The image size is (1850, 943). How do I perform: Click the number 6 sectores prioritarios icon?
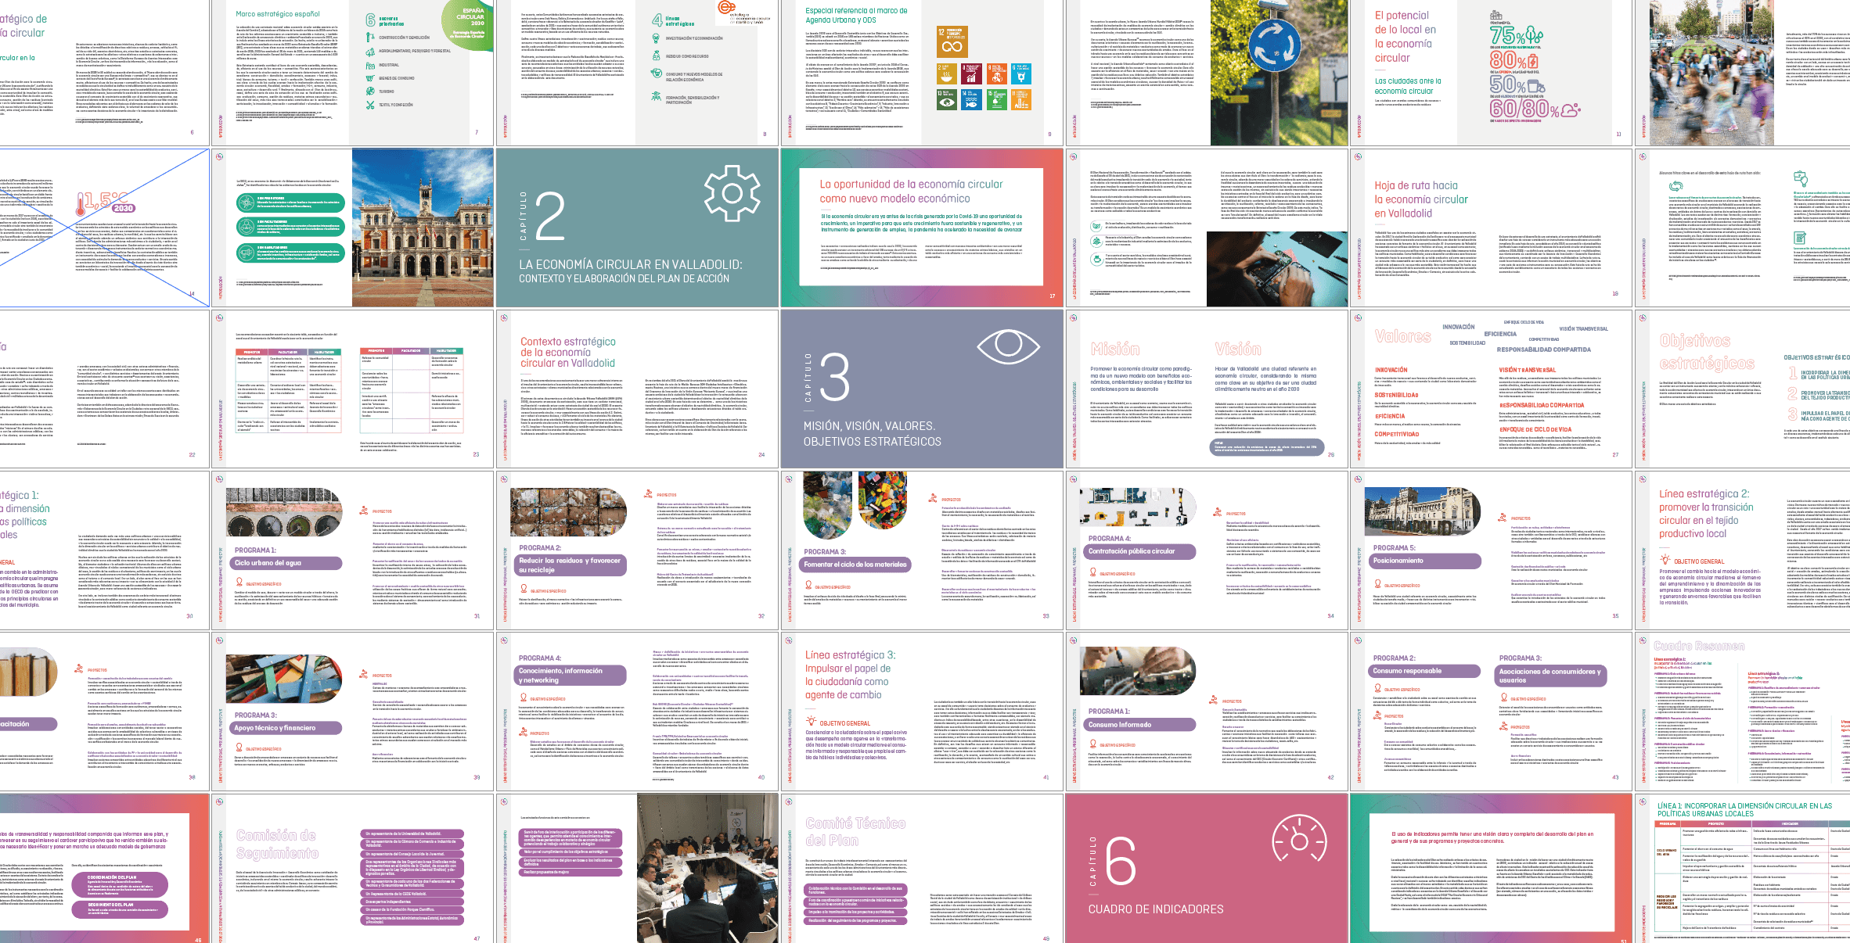click(371, 20)
